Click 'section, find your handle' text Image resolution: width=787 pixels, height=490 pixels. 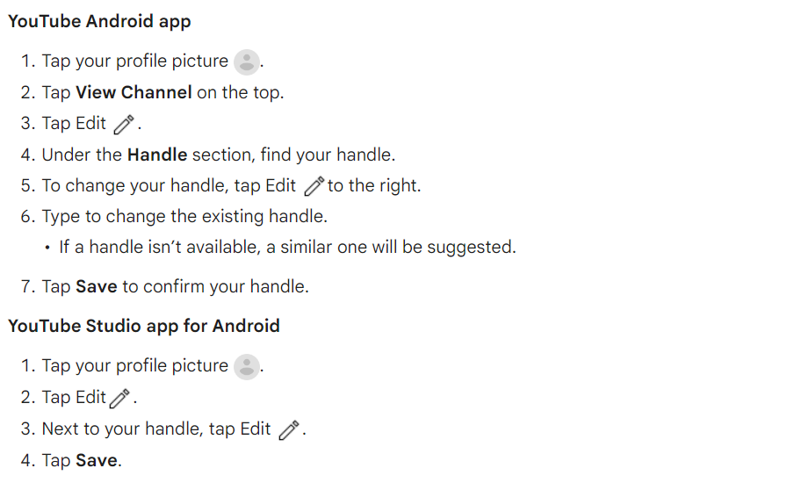pyautogui.click(x=292, y=155)
